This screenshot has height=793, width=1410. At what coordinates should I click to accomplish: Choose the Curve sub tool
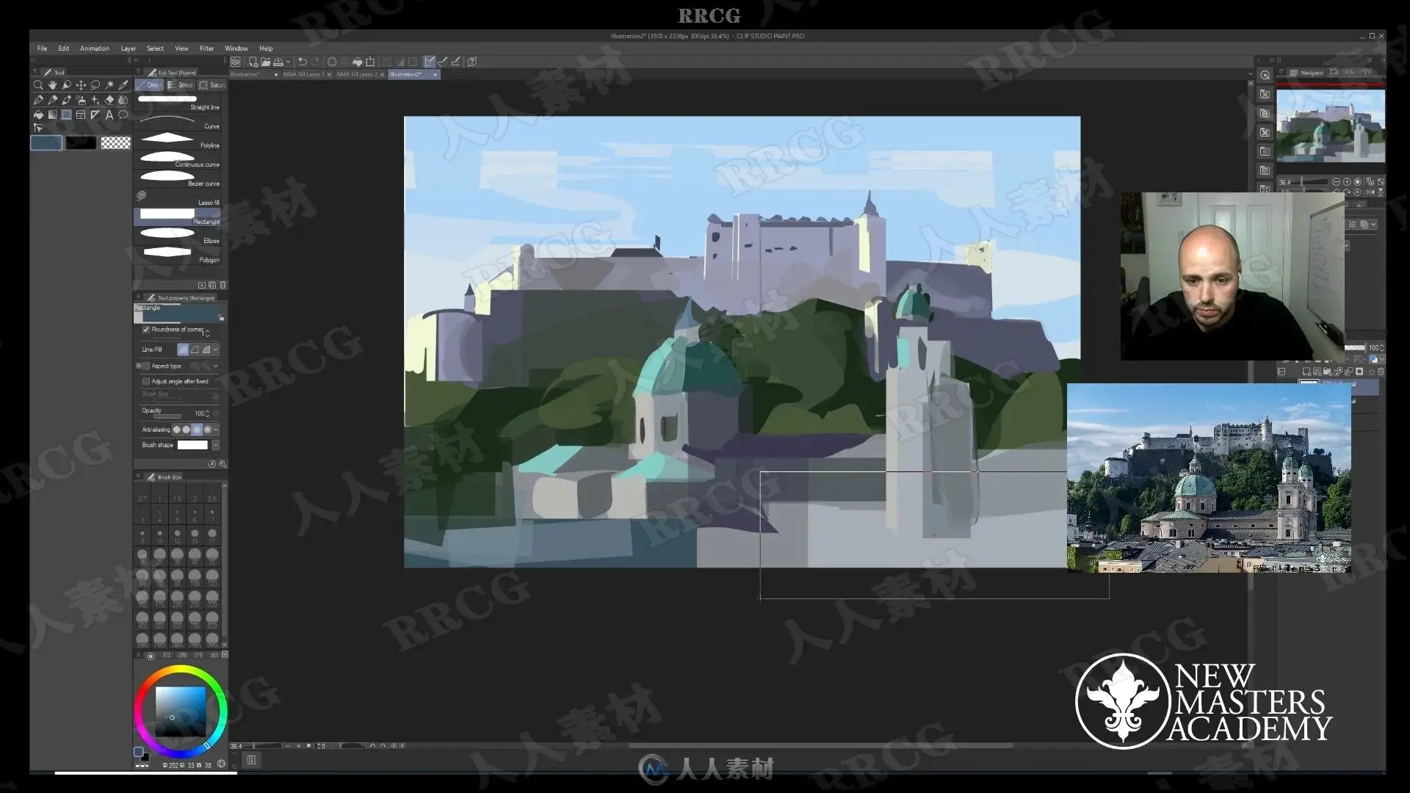(x=177, y=120)
